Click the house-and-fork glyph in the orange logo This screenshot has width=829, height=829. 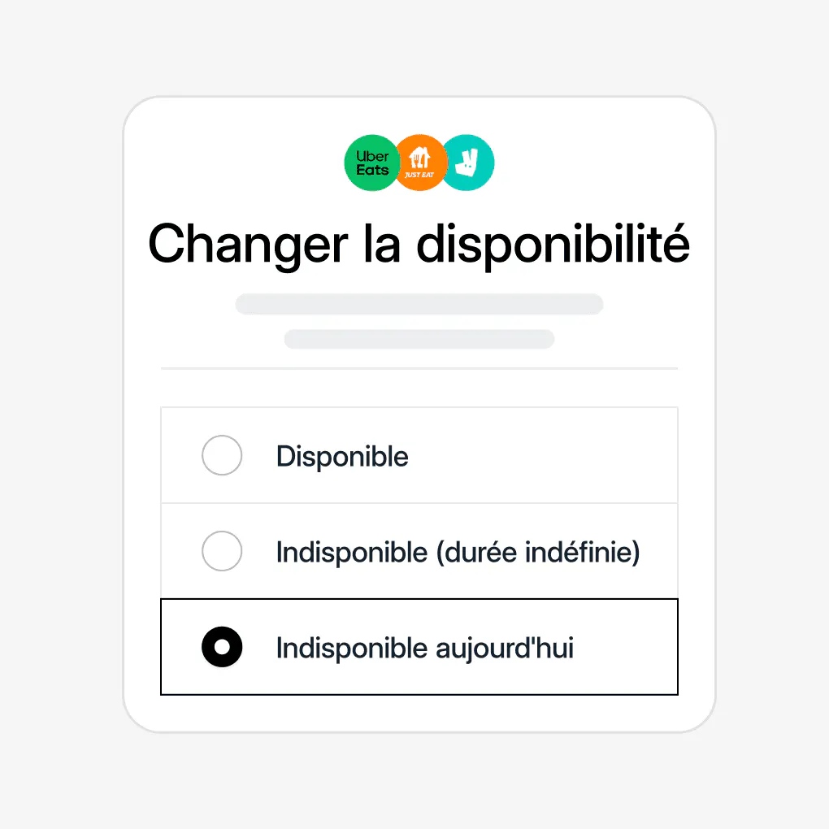tap(419, 157)
